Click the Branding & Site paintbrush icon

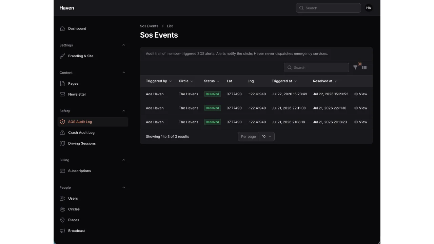62,56
